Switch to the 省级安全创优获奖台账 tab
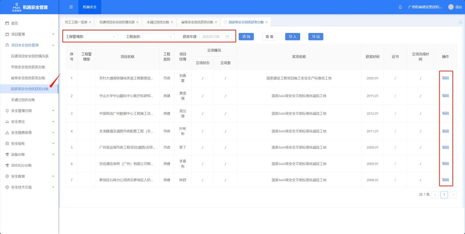 [x=197, y=22]
